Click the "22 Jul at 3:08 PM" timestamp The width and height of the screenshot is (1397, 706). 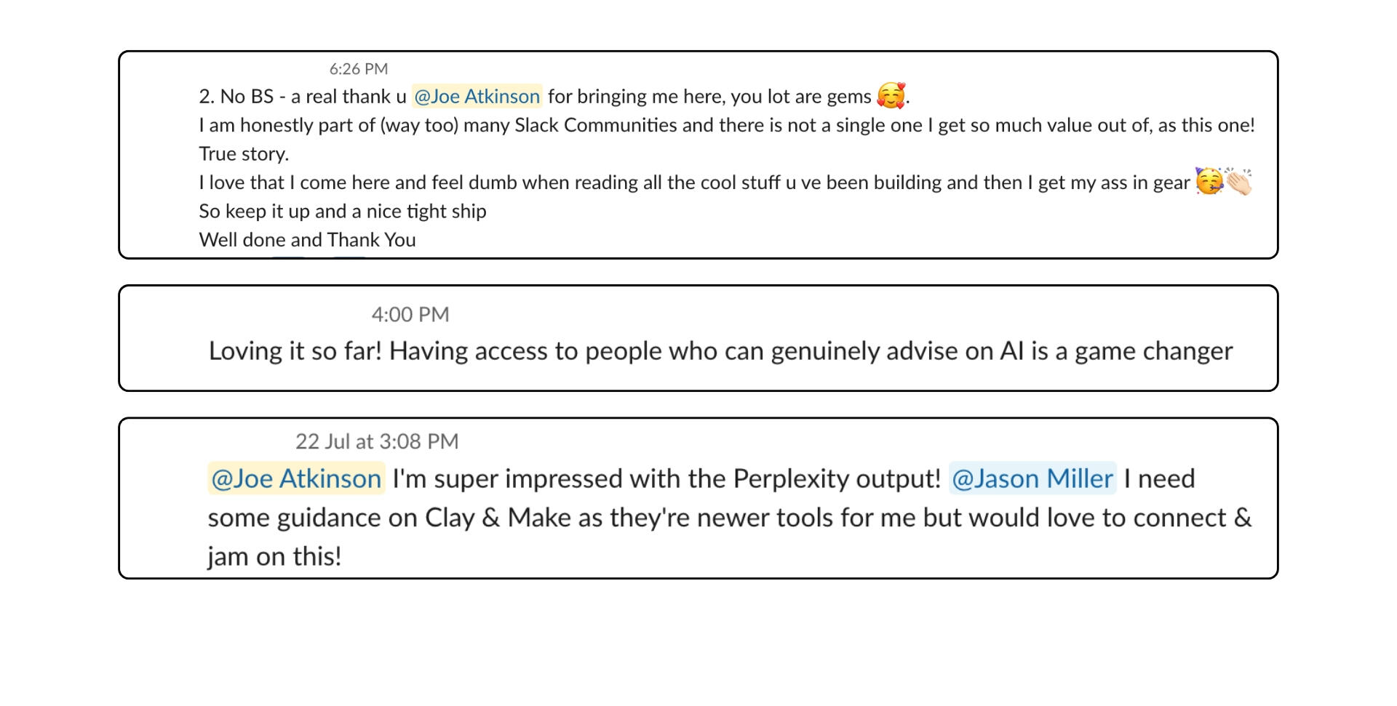377,441
